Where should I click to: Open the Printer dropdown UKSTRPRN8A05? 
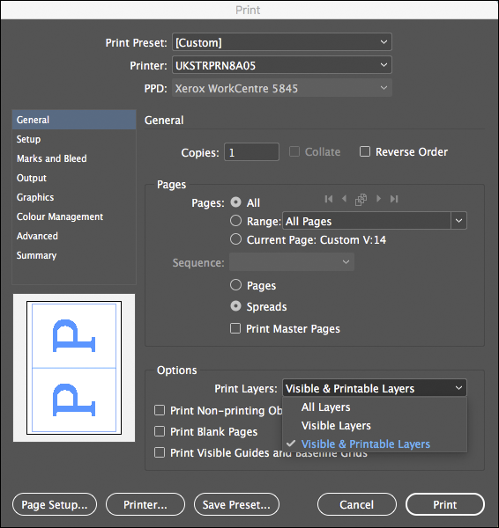[282, 65]
